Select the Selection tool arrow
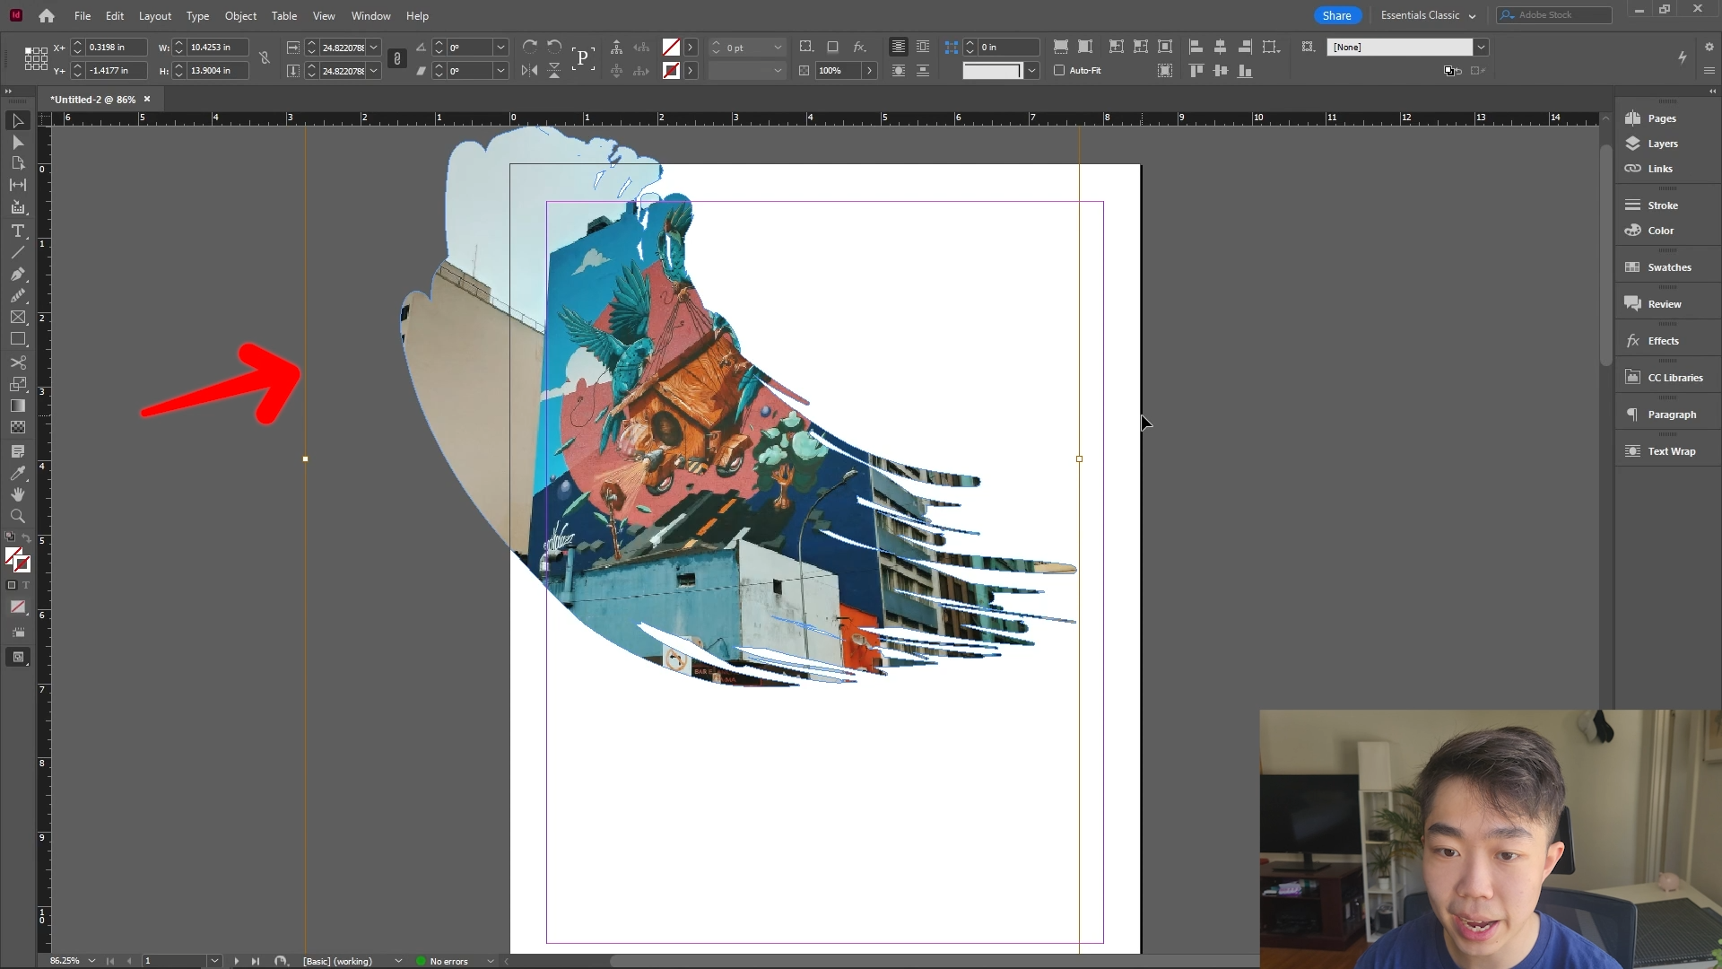1722x969 pixels. [18, 121]
